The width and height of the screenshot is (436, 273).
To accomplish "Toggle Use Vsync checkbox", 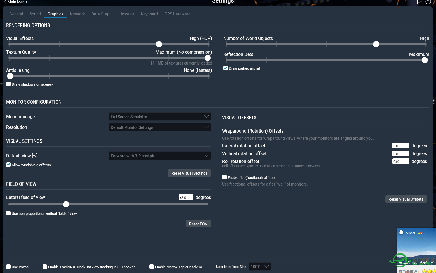I will point(9,267).
